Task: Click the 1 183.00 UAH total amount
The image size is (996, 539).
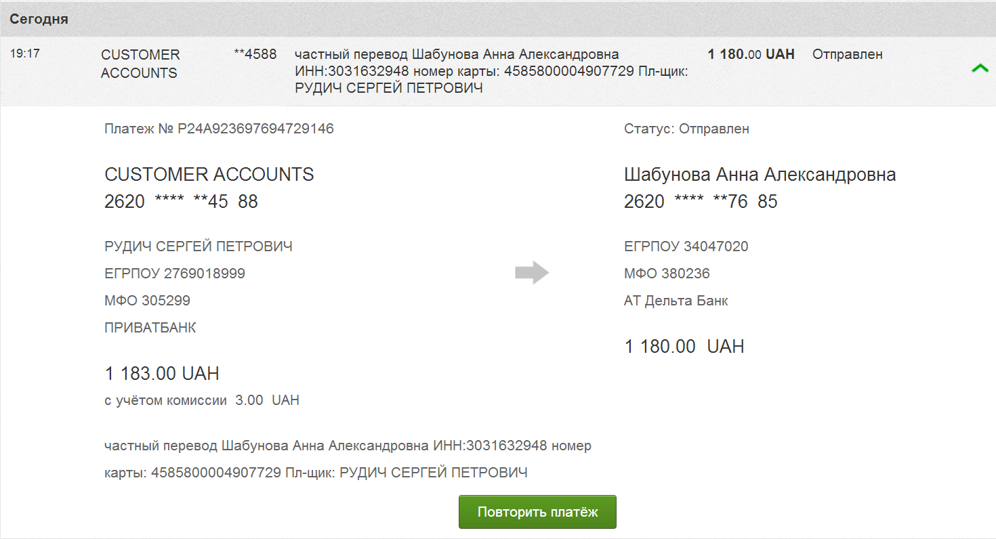Action: (162, 374)
